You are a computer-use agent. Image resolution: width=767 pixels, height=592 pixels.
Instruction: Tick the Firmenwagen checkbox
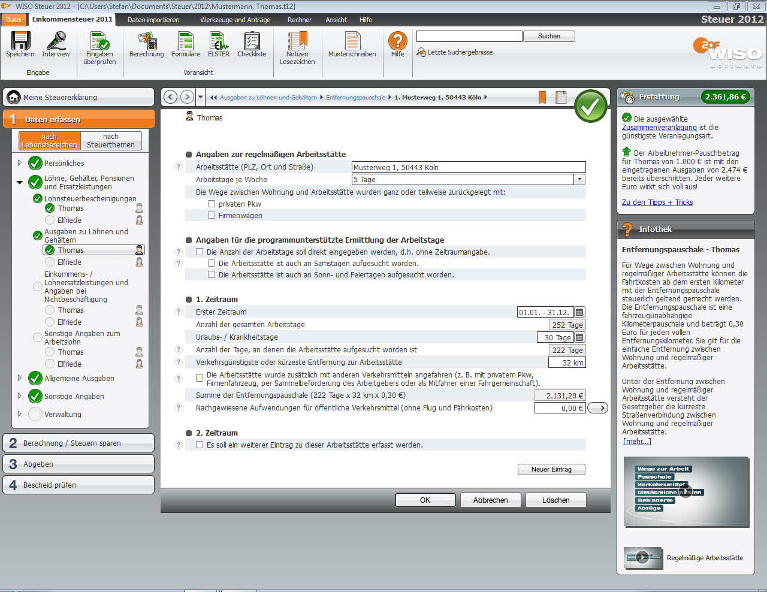click(x=212, y=215)
